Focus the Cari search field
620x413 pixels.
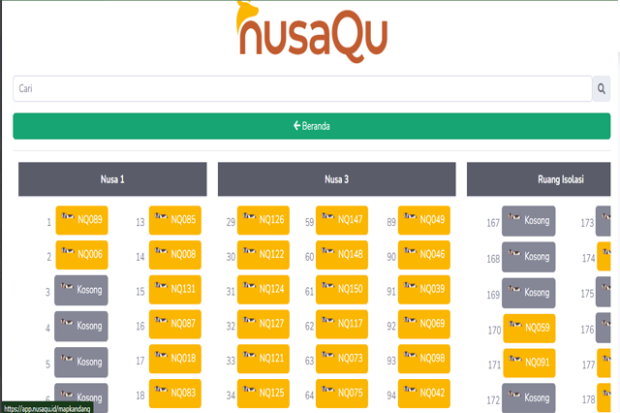click(302, 88)
